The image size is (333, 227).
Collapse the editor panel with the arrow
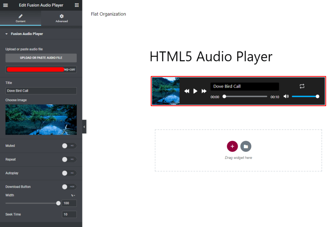pos(84,126)
